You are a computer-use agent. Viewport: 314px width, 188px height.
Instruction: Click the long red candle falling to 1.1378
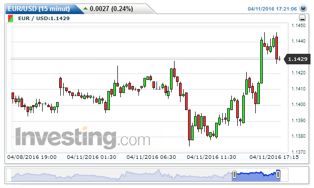pyautogui.click(x=189, y=125)
